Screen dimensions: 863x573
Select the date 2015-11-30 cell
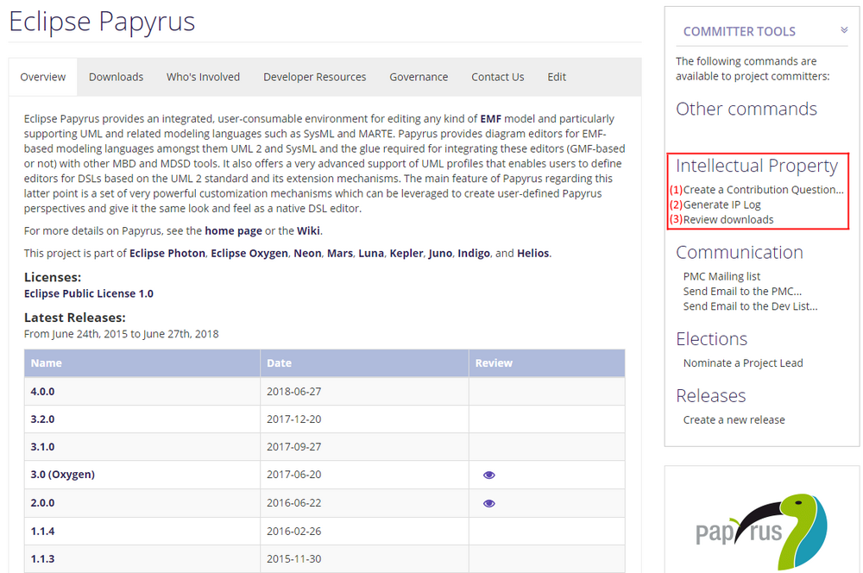(x=364, y=559)
